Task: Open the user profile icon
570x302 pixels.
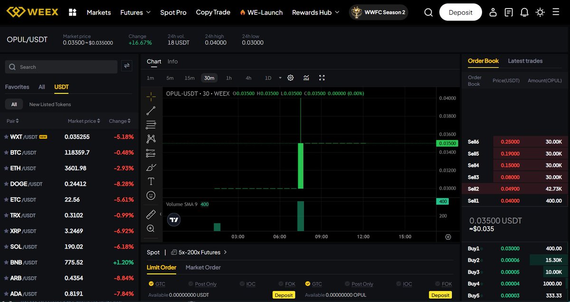Action: coord(493,12)
